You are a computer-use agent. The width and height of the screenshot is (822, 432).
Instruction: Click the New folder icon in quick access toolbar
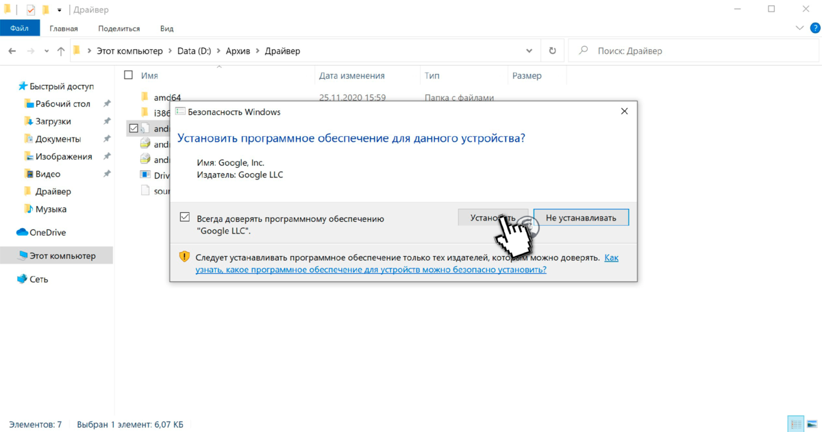pyautogui.click(x=45, y=10)
